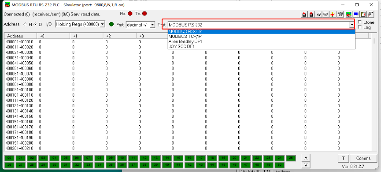This screenshot has width=381, height=172.
Task: Open the decimal +/- format dropdown
Action: pos(152,25)
